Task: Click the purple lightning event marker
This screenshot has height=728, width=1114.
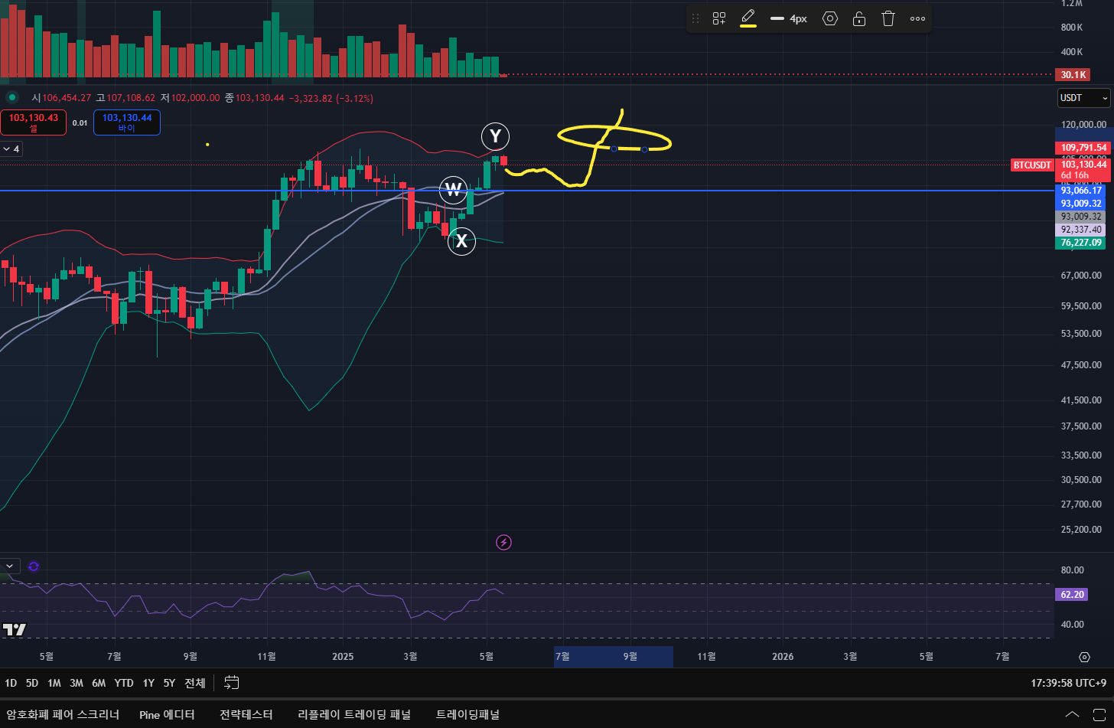Action: (x=503, y=543)
